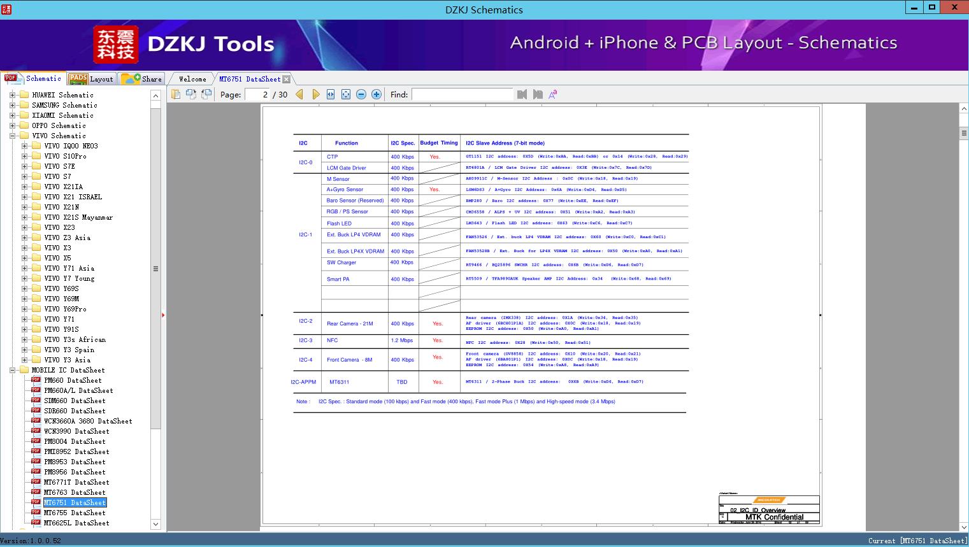Click the document scrollbar thumb
The image size is (969, 547).
pos(964,133)
